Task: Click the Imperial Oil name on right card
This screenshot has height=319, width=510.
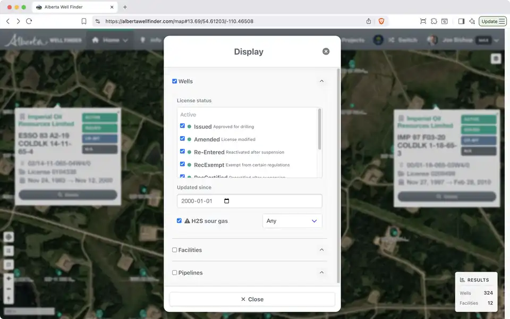Action: [425, 122]
